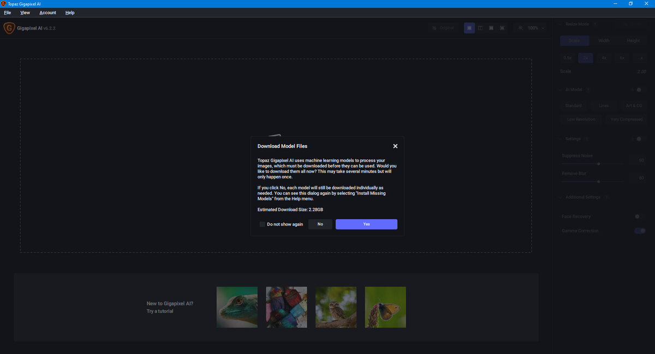Open the View menu
655x354 pixels.
click(x=25, y=13)
